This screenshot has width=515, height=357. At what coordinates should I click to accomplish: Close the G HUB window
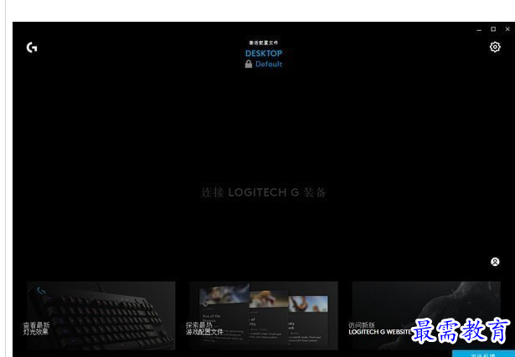point(507,29)
